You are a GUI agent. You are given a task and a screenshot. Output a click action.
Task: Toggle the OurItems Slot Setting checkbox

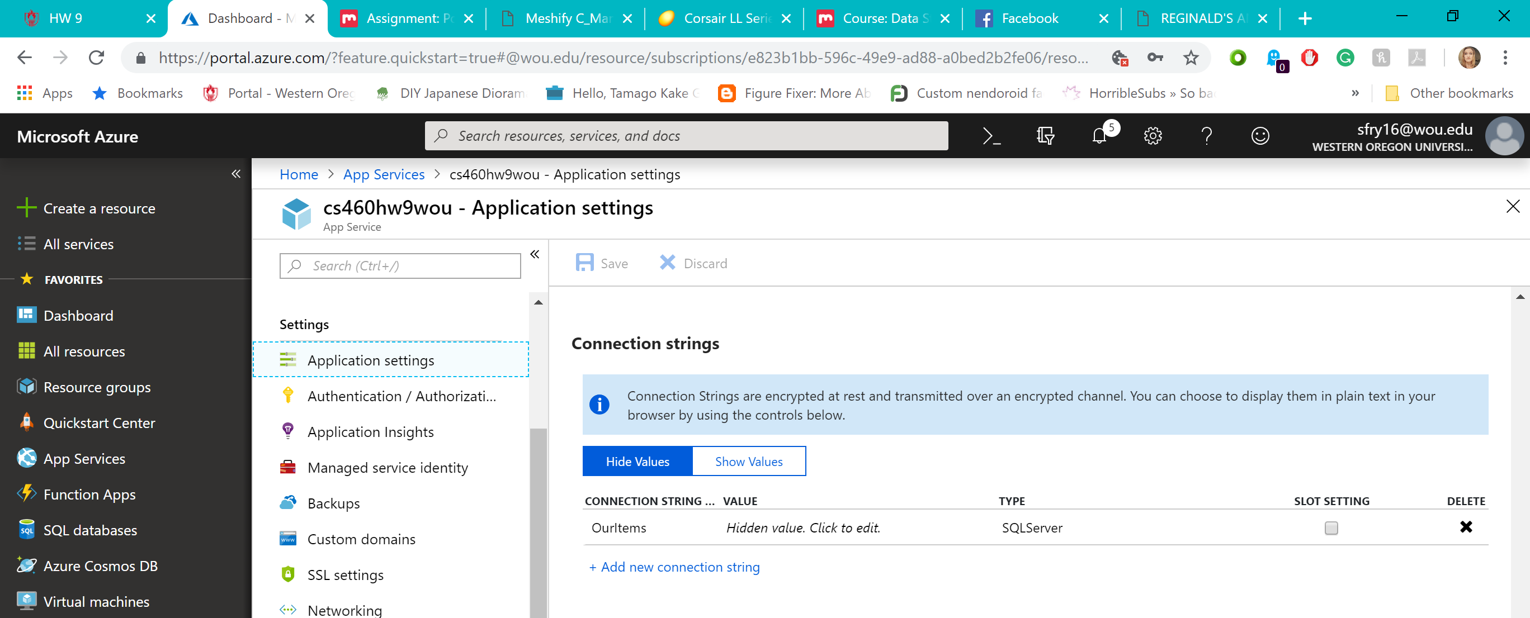[x=1331, y=527]
